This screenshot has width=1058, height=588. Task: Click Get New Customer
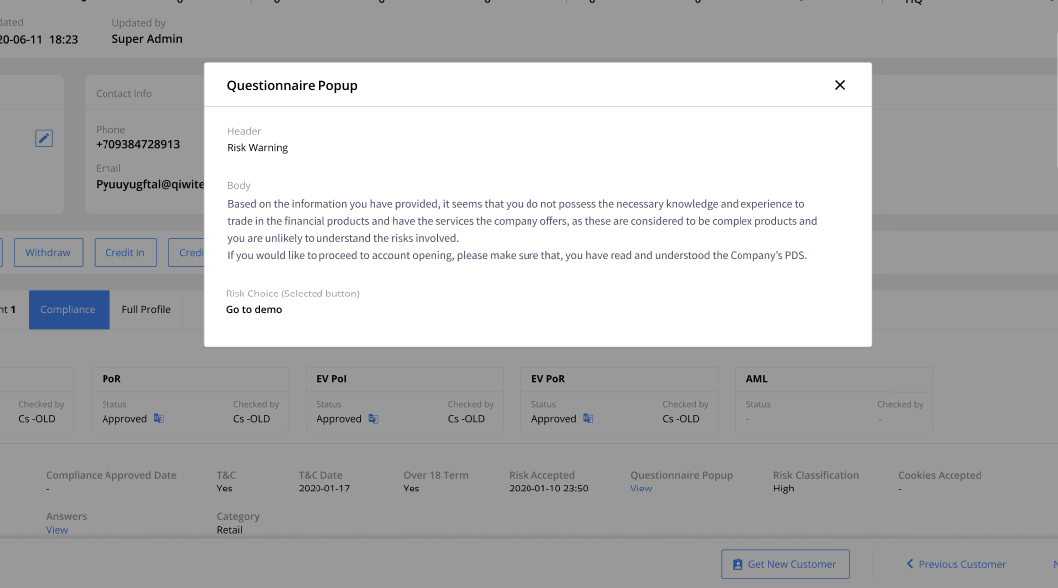[785, 564]
